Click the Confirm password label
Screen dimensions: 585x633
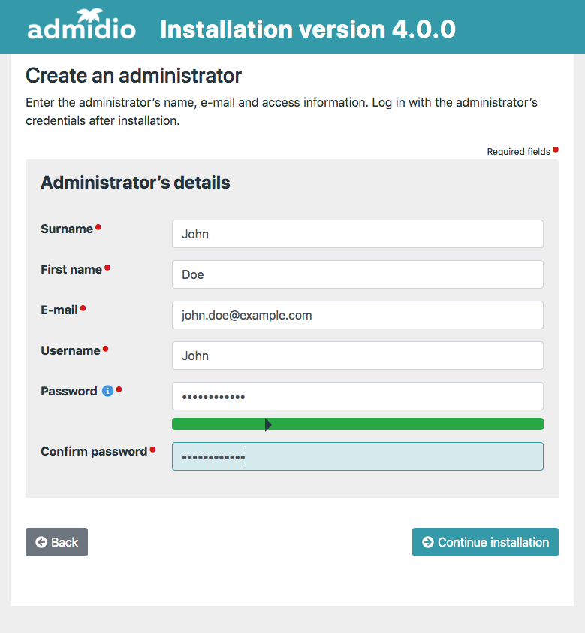94,452
